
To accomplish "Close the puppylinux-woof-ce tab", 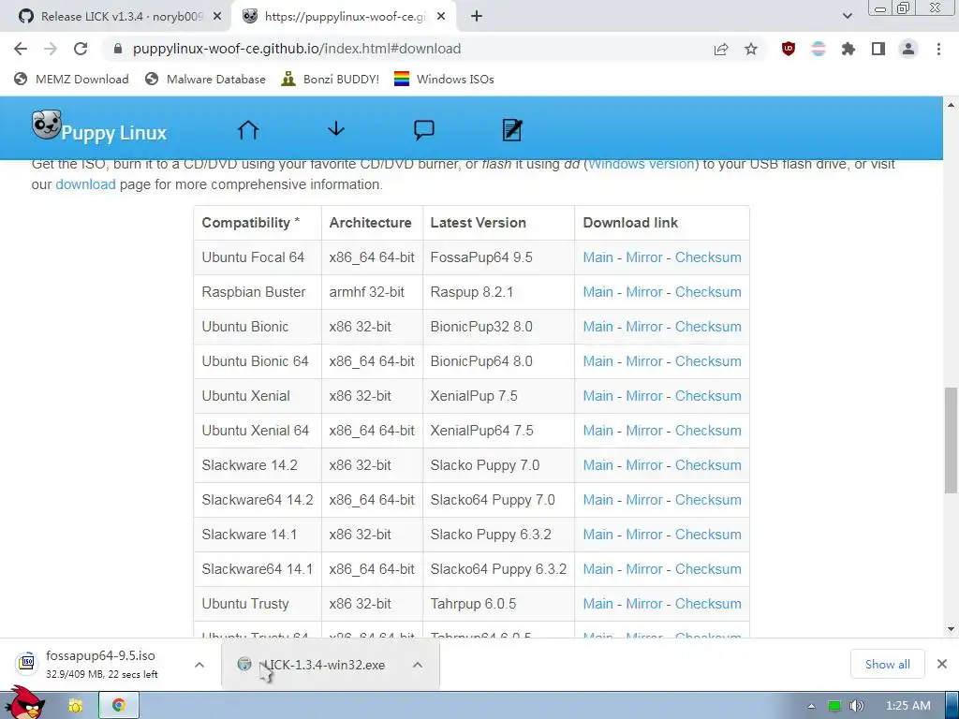I will [440, 17].
